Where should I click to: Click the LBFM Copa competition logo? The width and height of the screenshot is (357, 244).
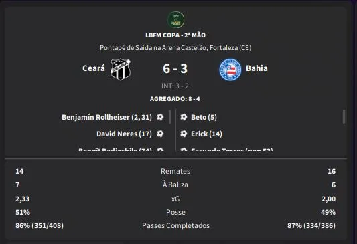pos(175,20)
